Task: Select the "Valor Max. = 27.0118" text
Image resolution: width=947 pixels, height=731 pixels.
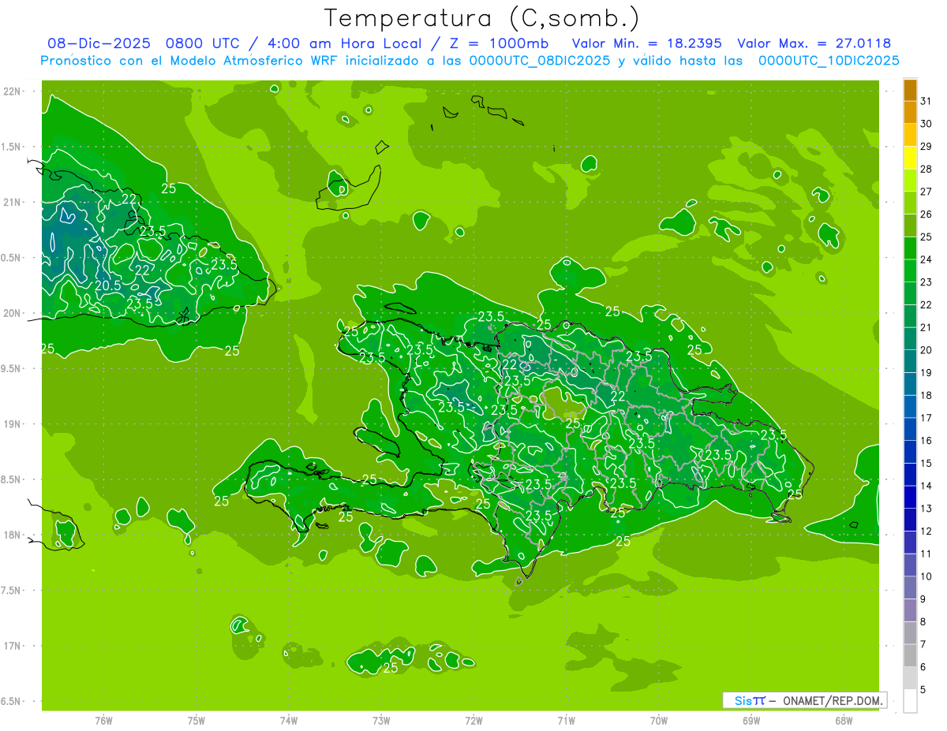Action: [813, 43]
